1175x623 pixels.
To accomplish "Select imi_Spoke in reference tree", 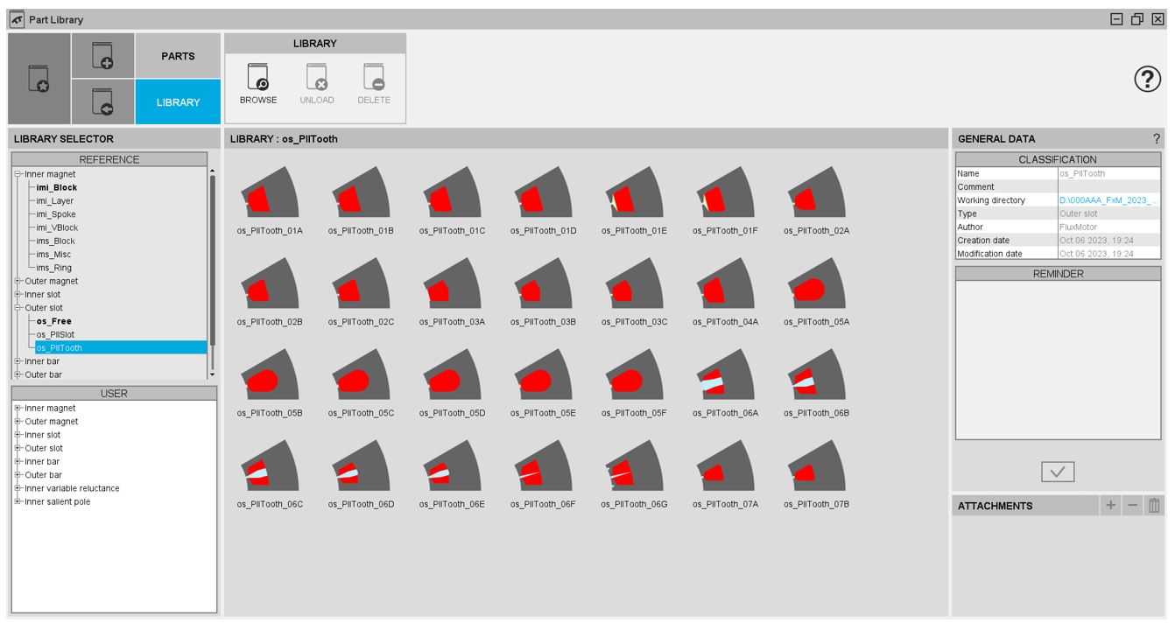I will [56, 214].
